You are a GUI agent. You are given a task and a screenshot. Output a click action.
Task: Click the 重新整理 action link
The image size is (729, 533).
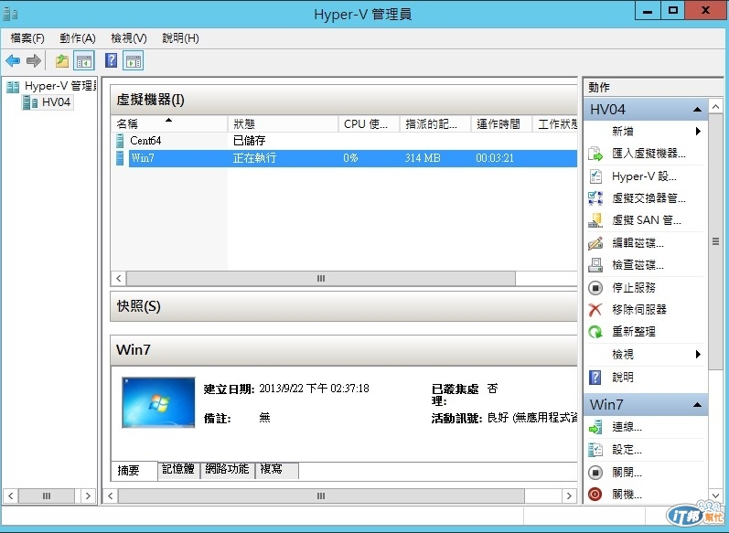634,332
